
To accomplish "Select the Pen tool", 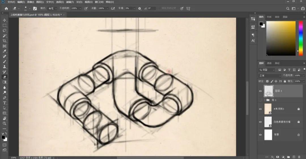I will coord(5,98).
